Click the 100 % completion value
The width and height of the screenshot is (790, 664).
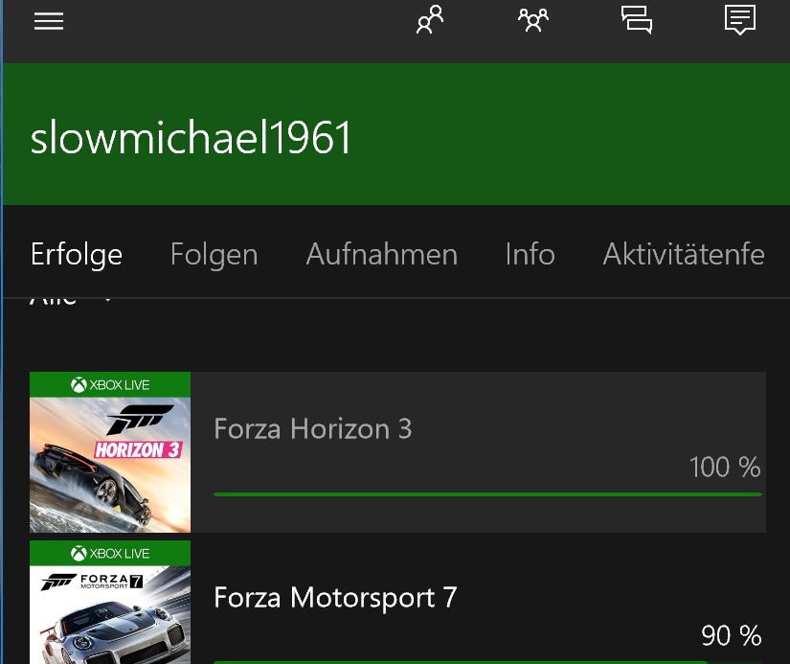pos(725,468)
